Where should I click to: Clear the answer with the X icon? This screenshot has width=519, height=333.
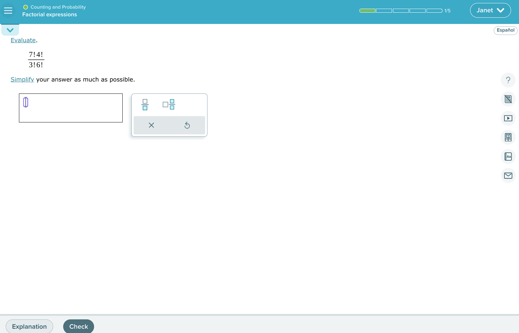[x=151, y=125]
